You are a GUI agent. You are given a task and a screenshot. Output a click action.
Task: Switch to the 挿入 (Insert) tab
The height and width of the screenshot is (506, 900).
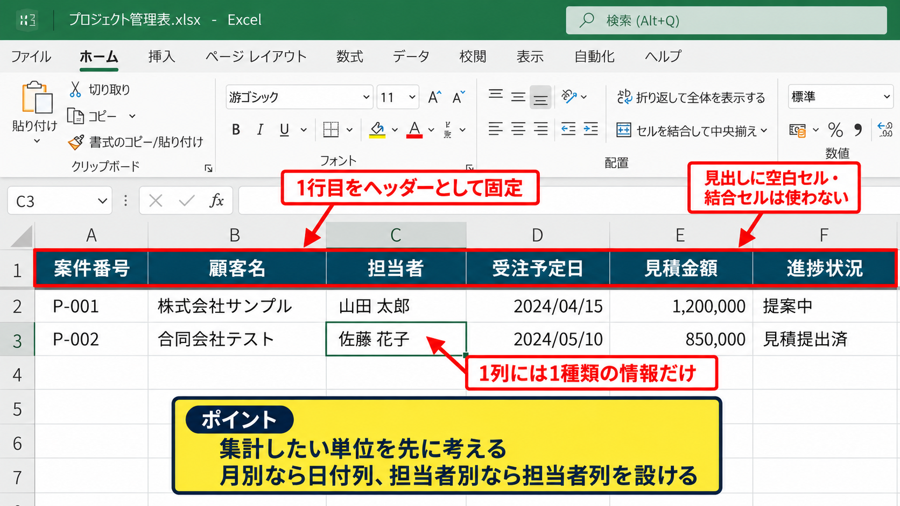[161, 56]
